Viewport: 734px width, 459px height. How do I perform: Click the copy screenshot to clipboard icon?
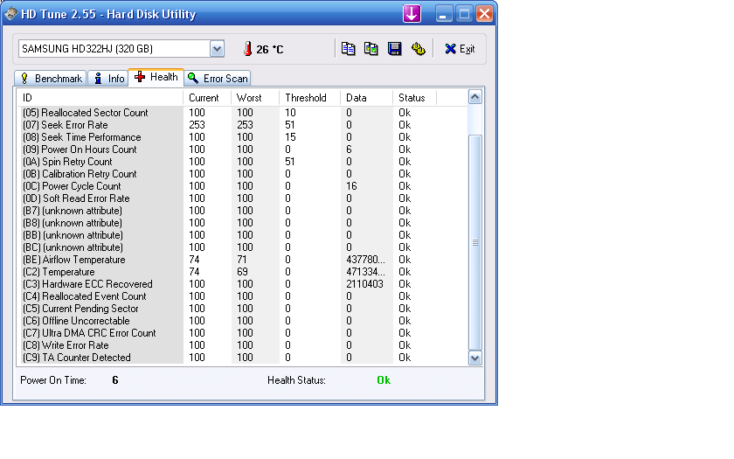tap(371, 49)
